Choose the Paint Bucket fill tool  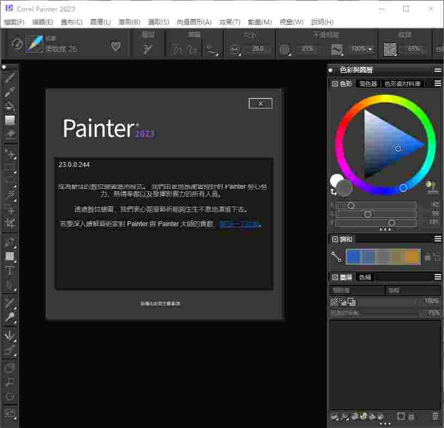click(10, 106)
